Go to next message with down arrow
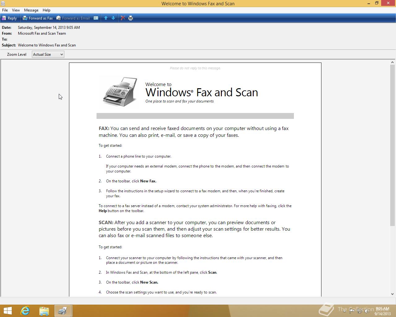 point(113,18)
